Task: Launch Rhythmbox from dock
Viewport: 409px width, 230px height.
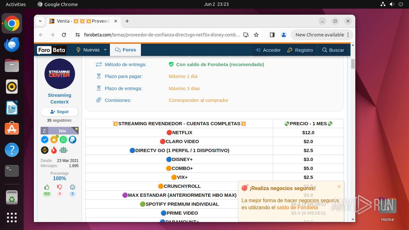Action: click(x=12, y=87)
